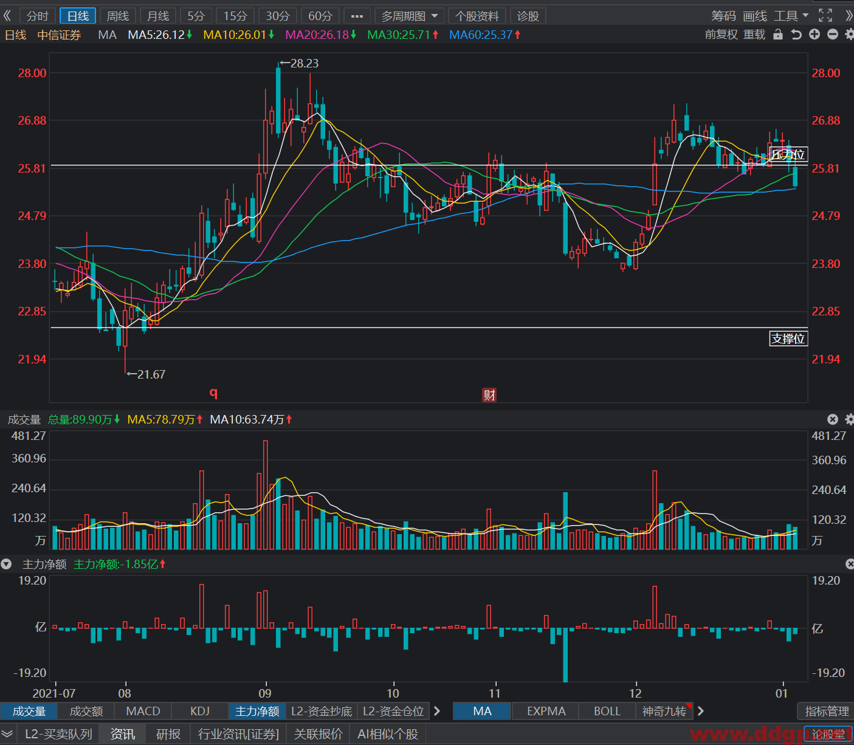Viewport: 854px width, 745px height.
Task: Zoom out chart with minus icon
Action: (833, 35)
